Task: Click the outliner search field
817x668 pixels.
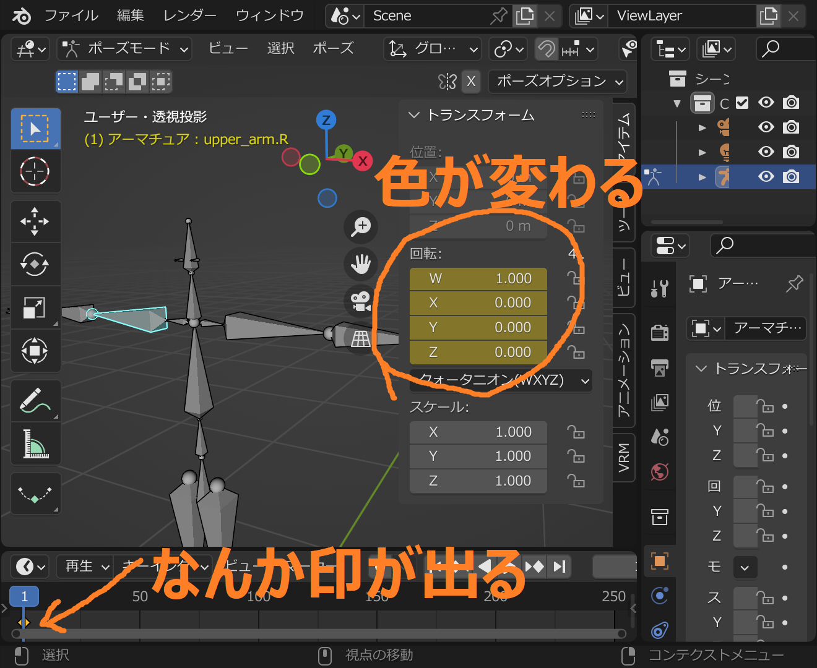Action: 785,49
